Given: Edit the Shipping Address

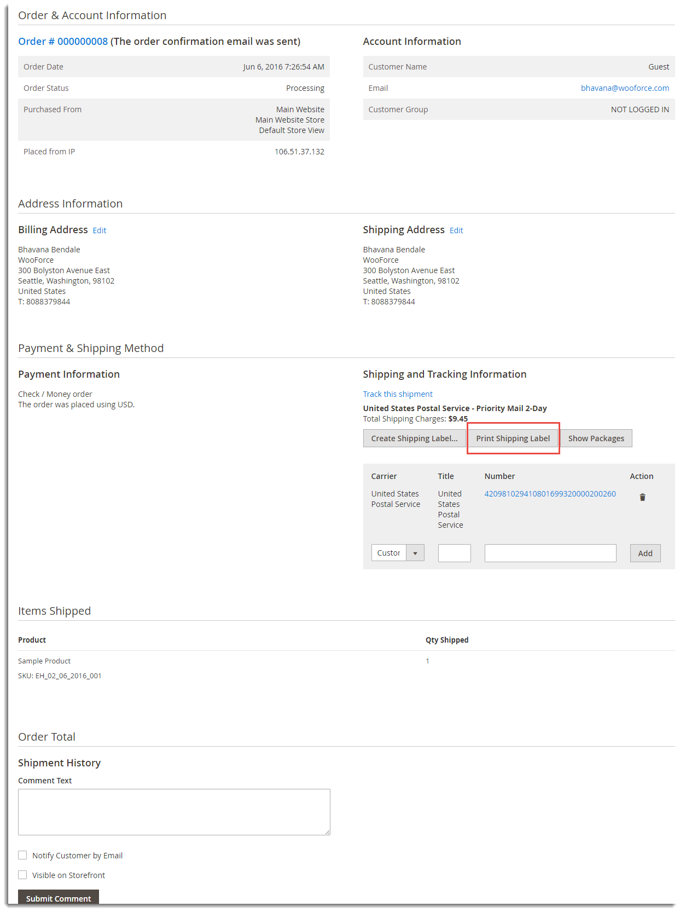Looking at the screenshot, I should point(456,230).
